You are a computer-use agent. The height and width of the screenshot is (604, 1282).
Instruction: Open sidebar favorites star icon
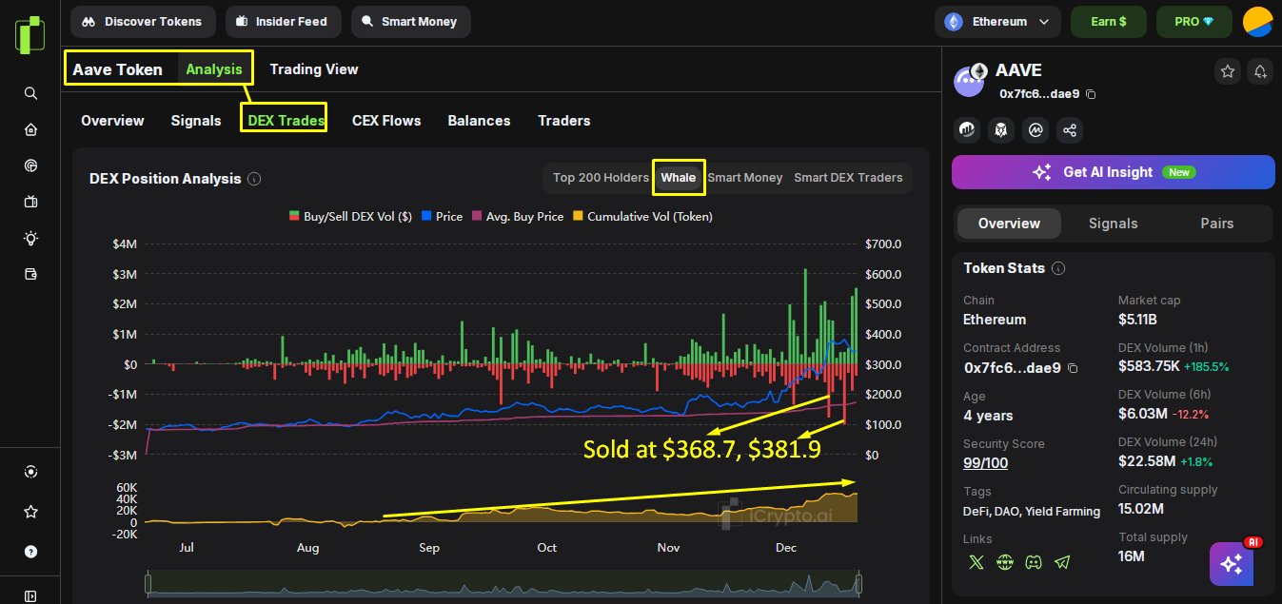coord(30,512)
